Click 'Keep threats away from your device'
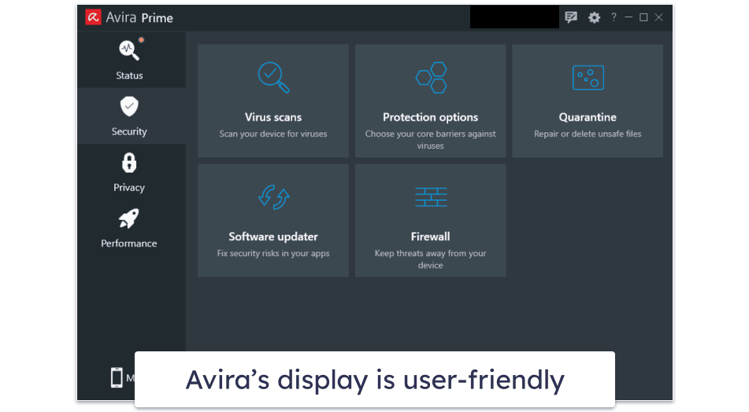 coord(430,259)
